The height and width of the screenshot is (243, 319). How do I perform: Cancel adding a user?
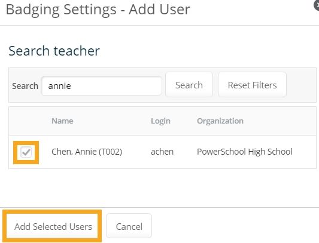pos(129,226)
